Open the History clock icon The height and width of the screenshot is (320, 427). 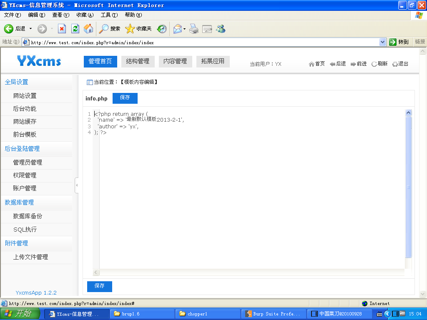tap(162, 29)
